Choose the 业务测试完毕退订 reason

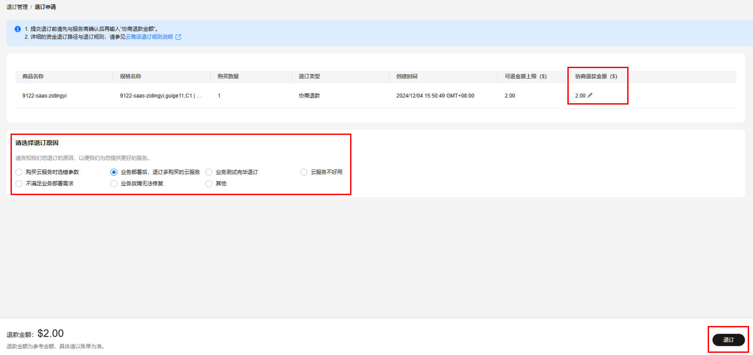point(209,172)
